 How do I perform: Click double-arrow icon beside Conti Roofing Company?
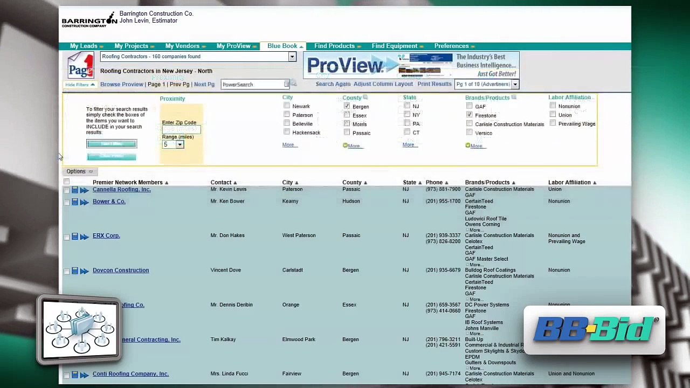pos(84,374)
